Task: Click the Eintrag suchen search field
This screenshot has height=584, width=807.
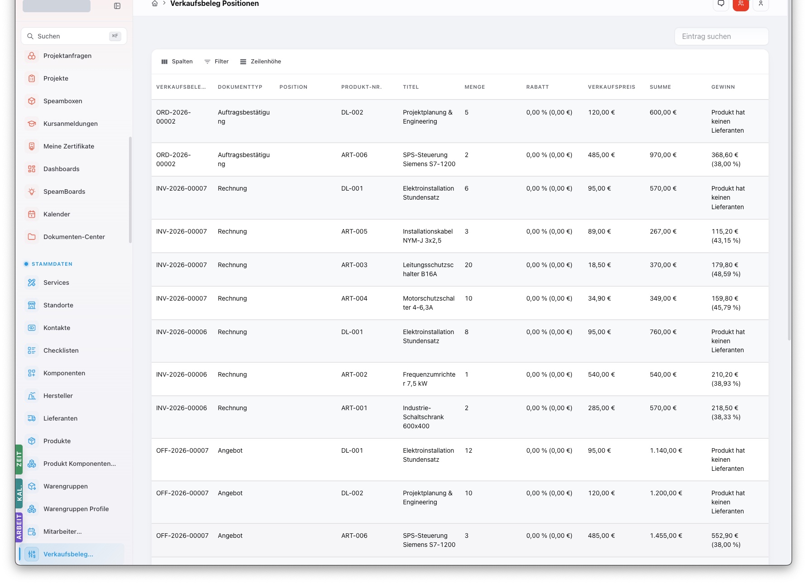Action: click(721, 36)
